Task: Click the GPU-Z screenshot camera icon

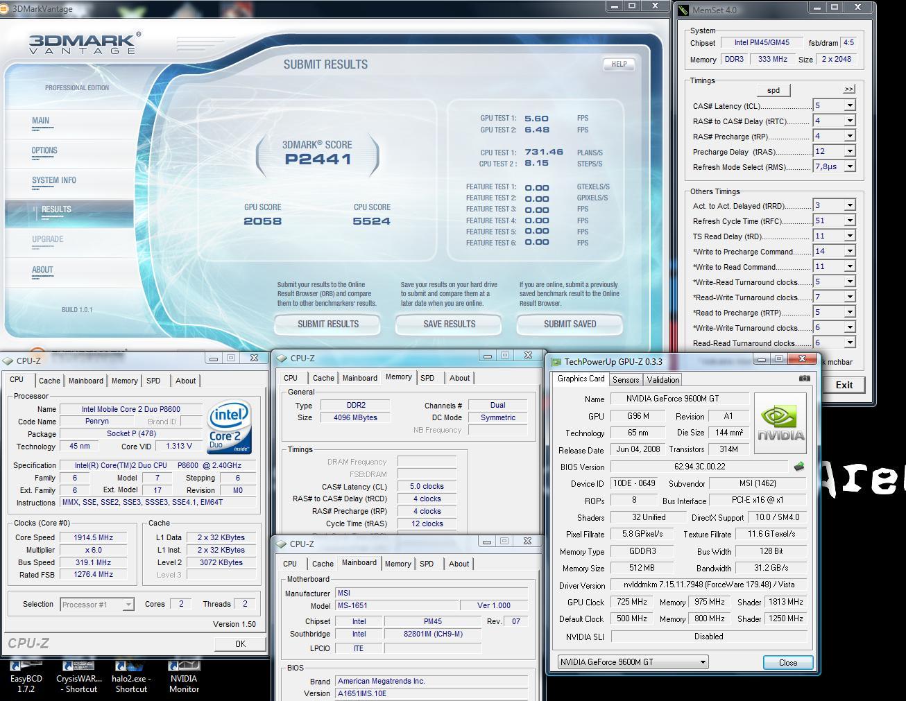Action: point(804,379)
